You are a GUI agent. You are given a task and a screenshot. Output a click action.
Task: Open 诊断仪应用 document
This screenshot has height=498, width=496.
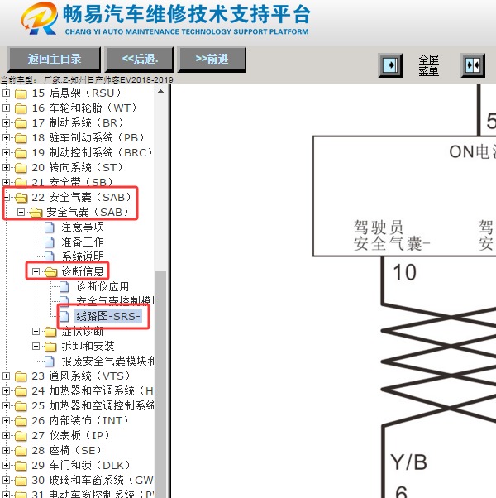pos(103,286)
